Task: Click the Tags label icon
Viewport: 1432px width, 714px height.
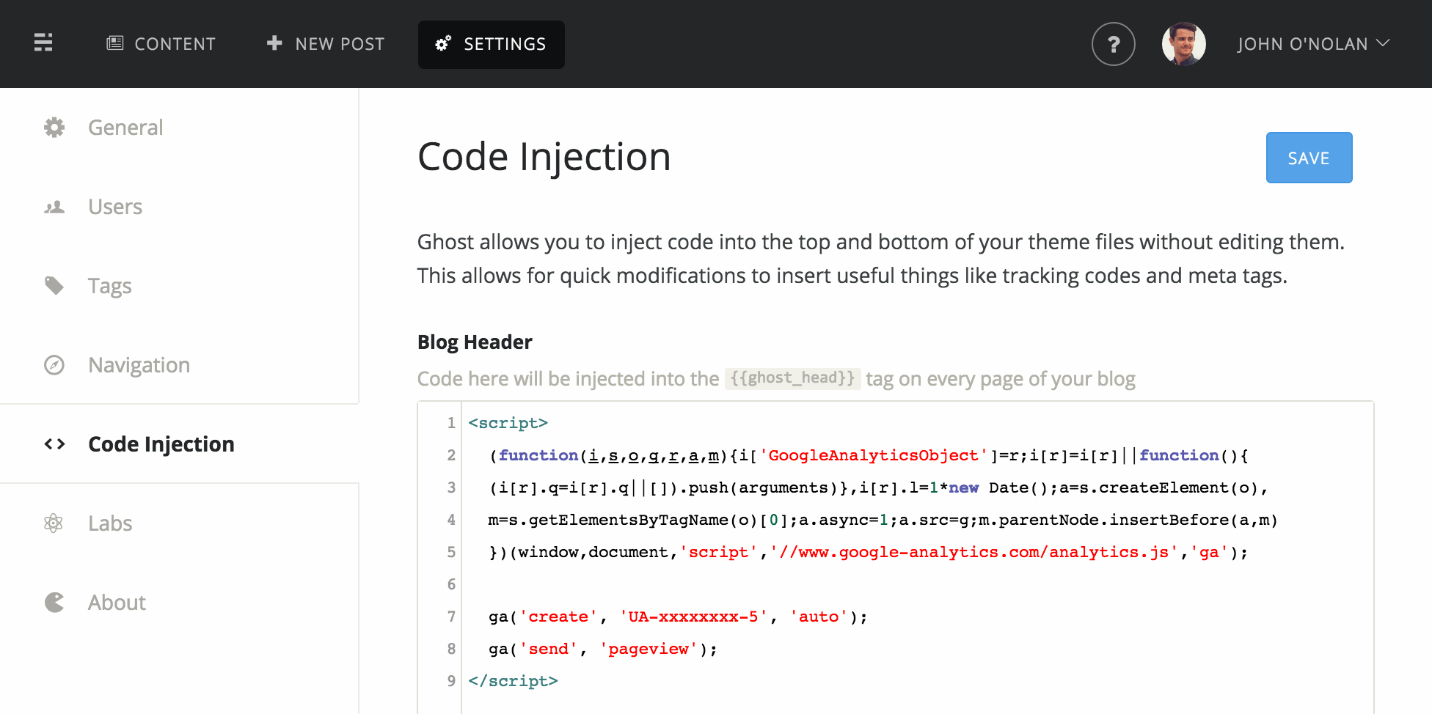Action: (x=54, y=285)
